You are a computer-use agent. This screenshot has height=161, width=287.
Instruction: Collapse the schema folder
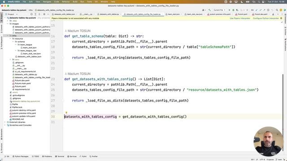(13, 42)
